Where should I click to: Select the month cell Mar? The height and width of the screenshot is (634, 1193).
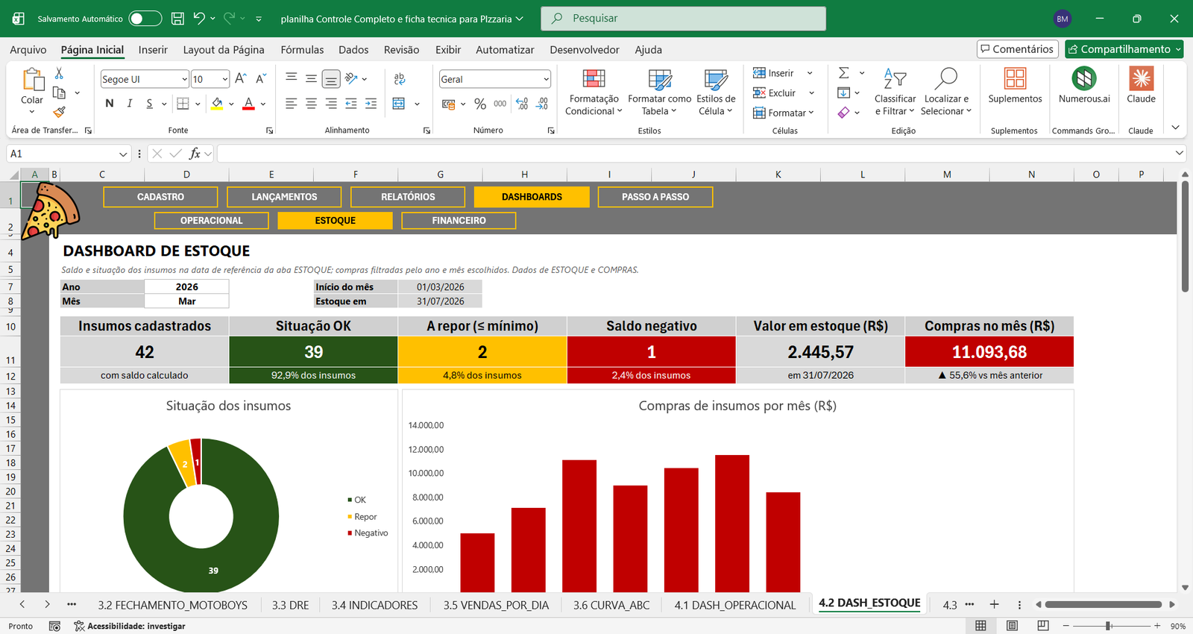coord(186,301)
